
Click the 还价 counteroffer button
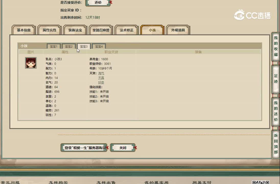[98, 3]
